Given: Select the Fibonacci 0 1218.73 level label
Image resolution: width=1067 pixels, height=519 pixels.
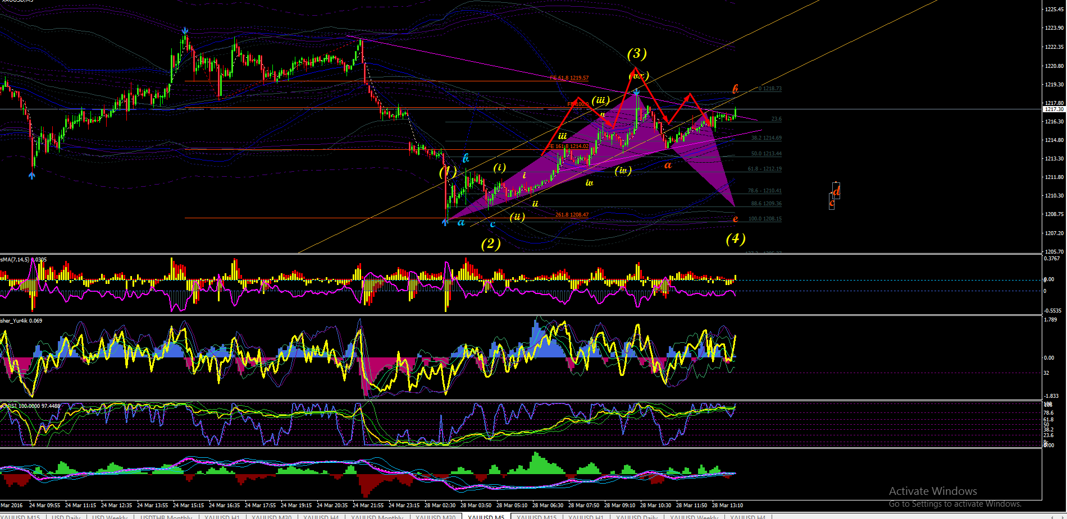Looking at the screenshot, I should point(770,89).
